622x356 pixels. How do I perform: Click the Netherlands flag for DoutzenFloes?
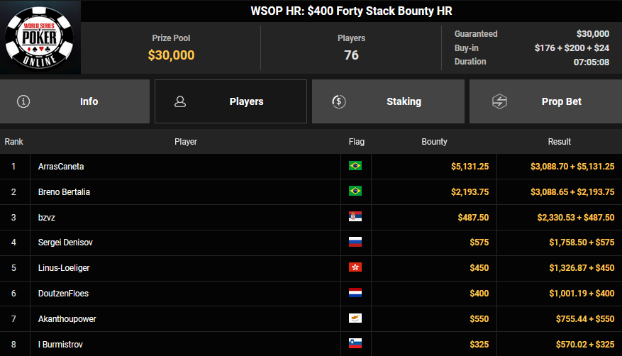(x=355, y=294)
